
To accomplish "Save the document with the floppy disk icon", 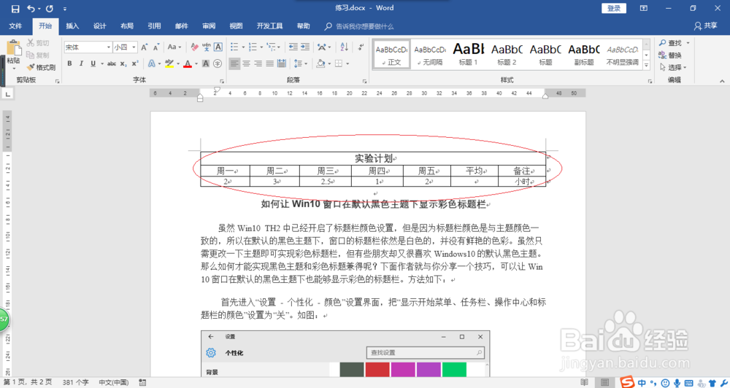I will click(15, 8).
